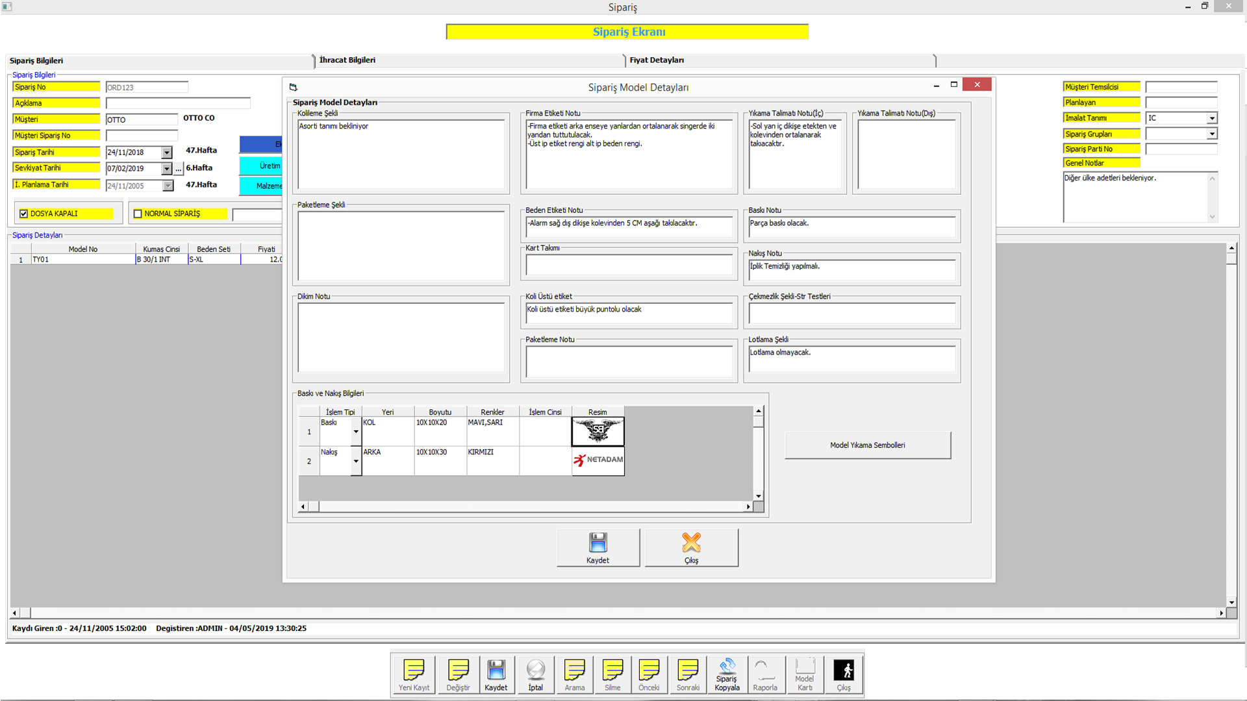Click the Sipariş Kopyala icon
Screen dimensions: 1247x701
pos(727,674)
